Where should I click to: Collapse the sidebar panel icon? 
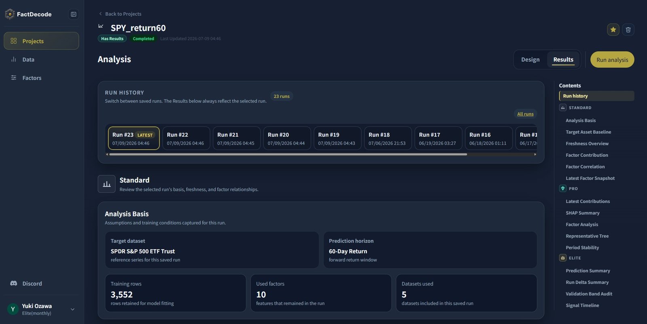point(74,14)
